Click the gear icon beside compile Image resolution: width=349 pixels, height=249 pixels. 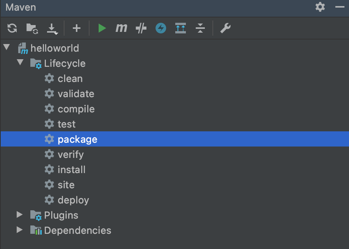(49, 109)
